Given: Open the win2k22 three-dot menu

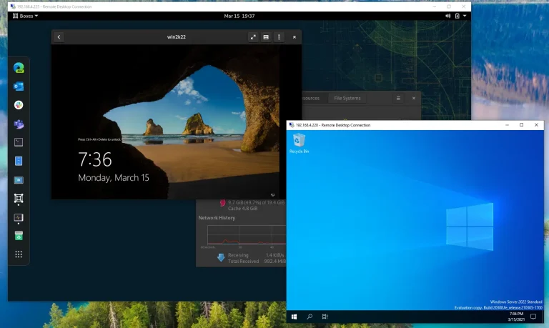Looking at the screenshot, I should click(279, 37).
